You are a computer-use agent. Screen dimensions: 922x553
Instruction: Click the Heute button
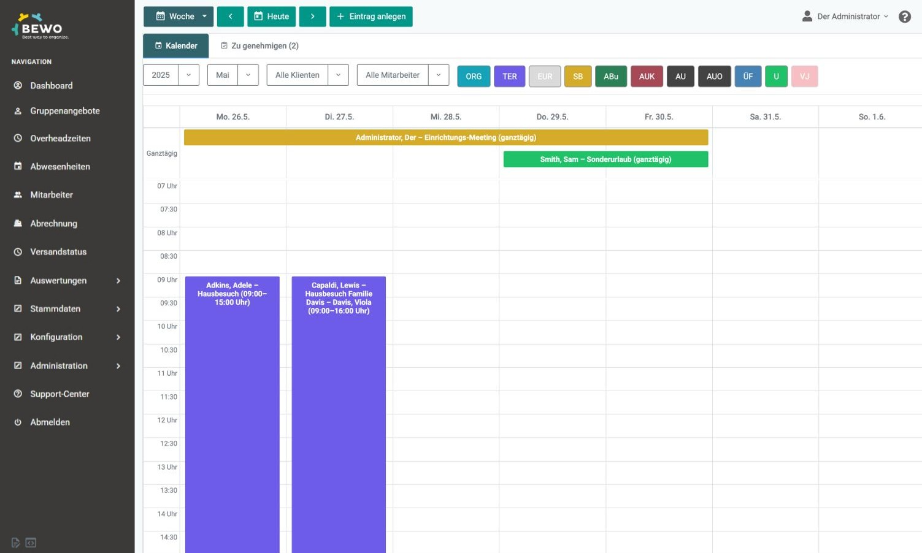pos(272,17)
